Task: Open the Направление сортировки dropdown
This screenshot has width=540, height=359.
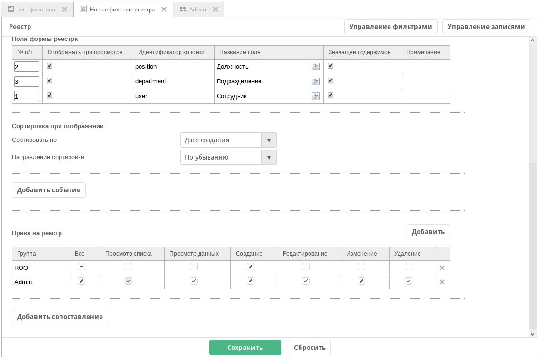Action: pos(228,157)
